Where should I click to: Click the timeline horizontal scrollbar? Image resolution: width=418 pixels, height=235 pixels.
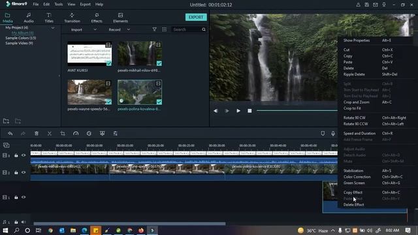pos(129,223)
